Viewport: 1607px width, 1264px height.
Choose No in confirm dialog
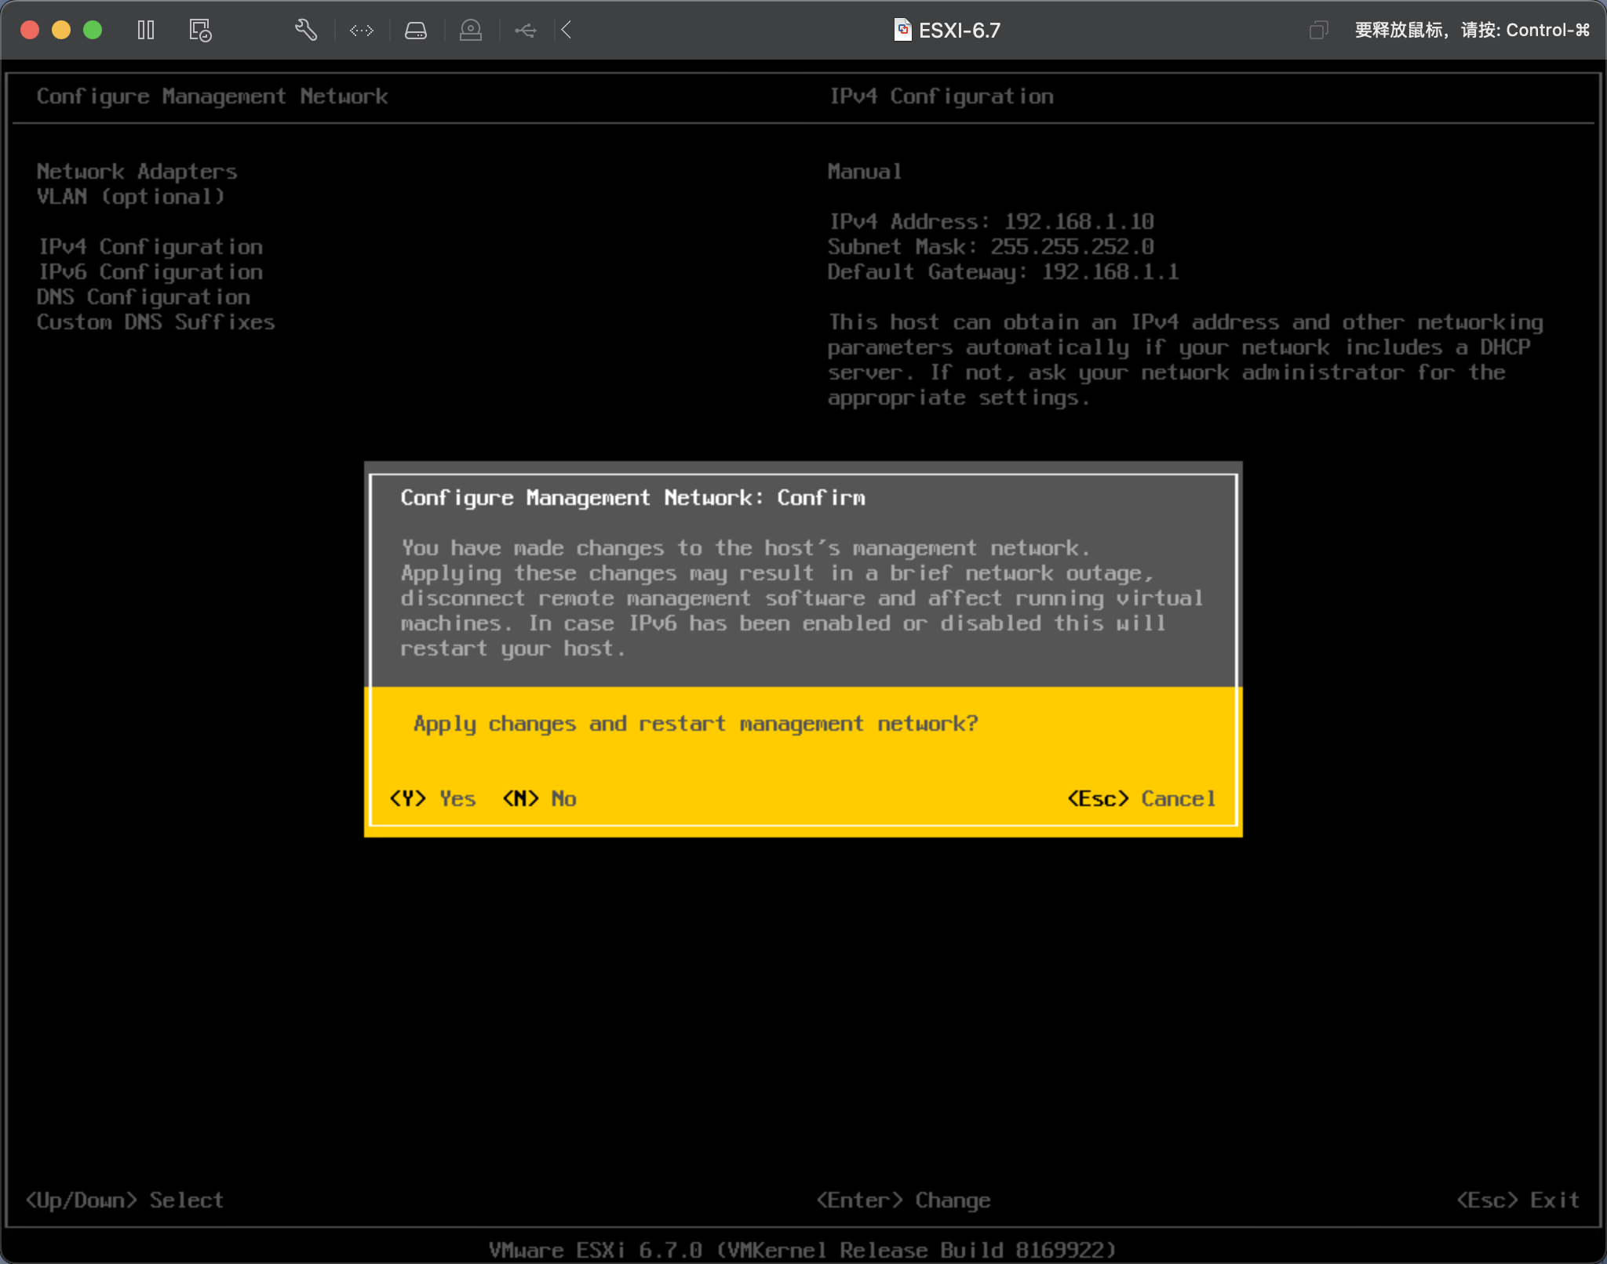540,798
